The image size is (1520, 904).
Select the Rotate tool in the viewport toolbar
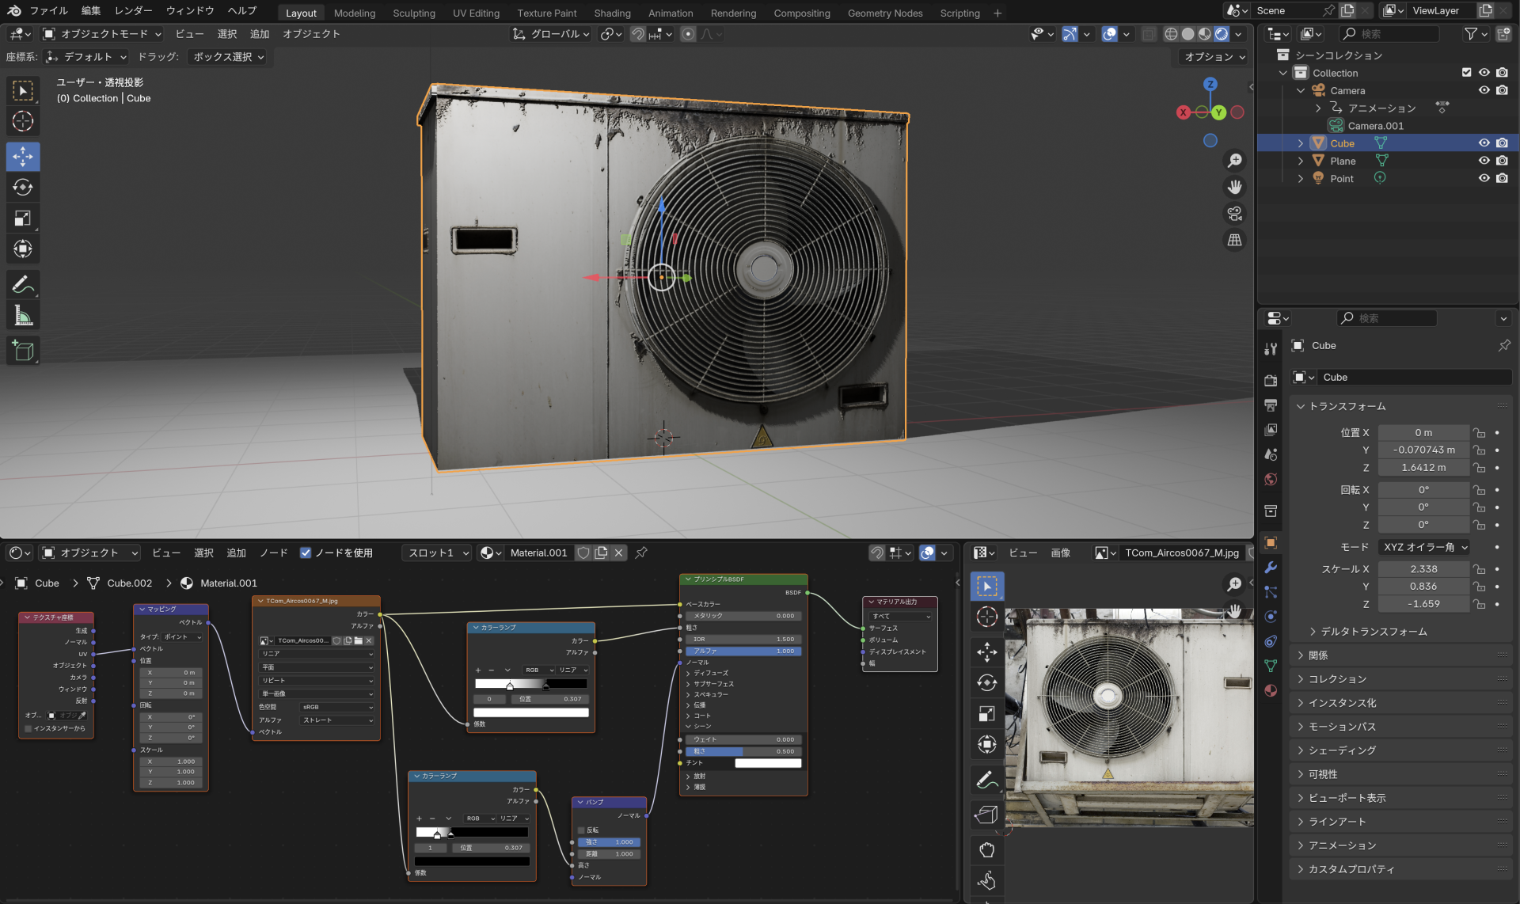[x=23, y=188]
